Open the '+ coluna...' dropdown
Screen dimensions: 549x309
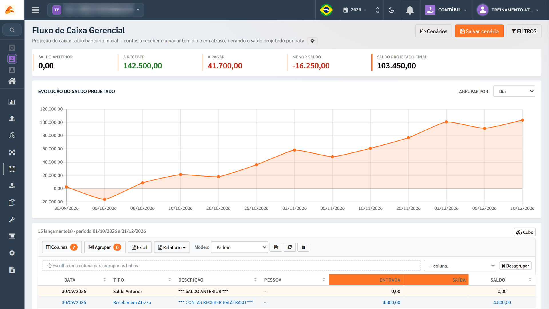point(460,266)
